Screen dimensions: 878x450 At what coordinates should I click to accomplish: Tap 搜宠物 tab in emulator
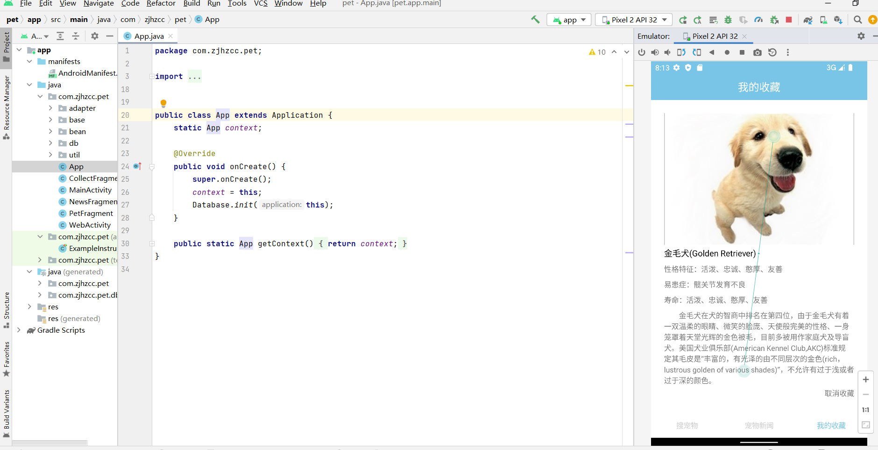(687, 425)
